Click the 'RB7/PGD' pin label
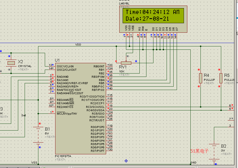 tap(98, 90)
